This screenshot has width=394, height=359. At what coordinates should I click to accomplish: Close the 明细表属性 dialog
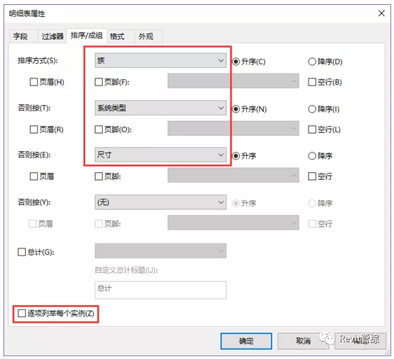(381, 13)
